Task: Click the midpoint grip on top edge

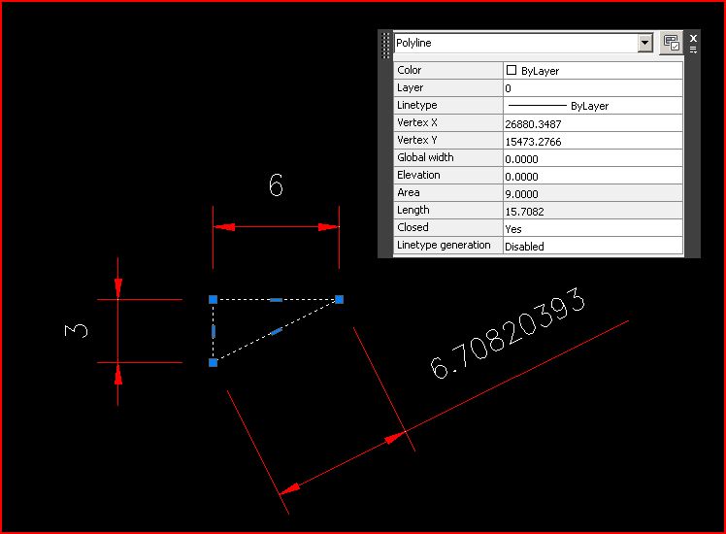Action: click(276, 300)
